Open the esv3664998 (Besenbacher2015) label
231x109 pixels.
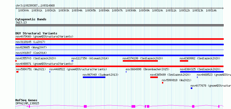147,69
